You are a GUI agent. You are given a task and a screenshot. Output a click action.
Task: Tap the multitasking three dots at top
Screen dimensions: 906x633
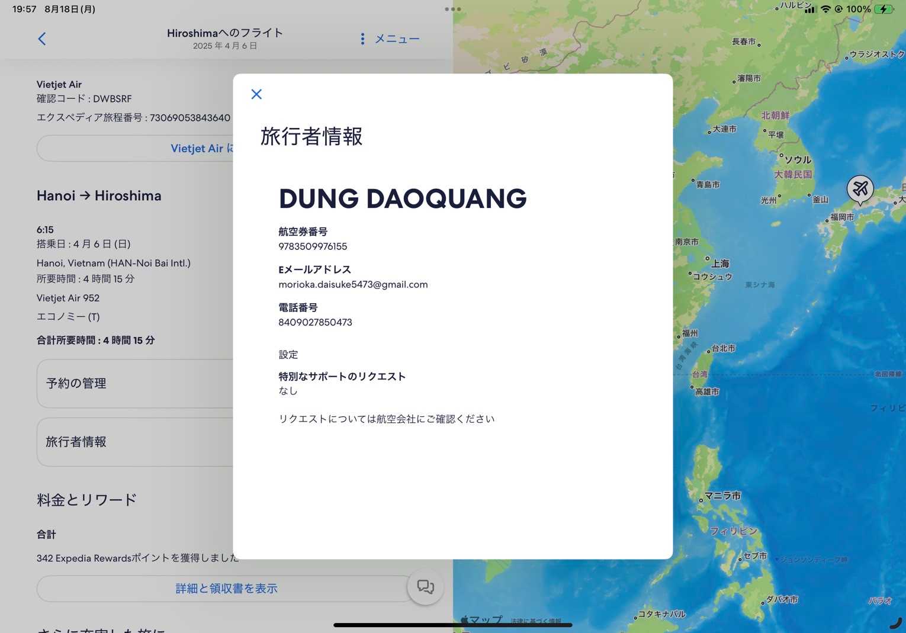point(452,9)
